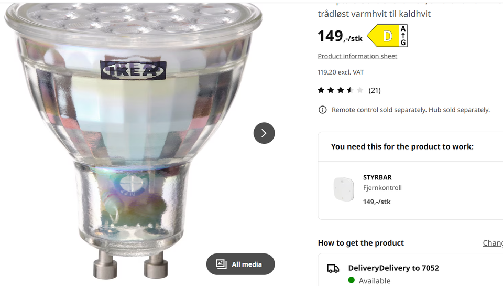The image size is (503, 286).
Task: Click the STYRBAR 149,-/stk price
Action: pos(377,202)
